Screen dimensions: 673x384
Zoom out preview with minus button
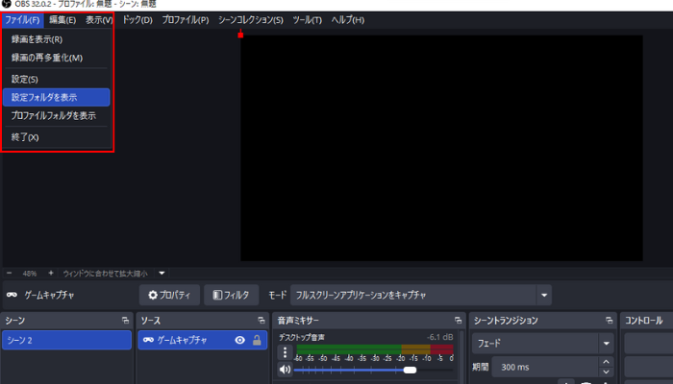point(9,273)
